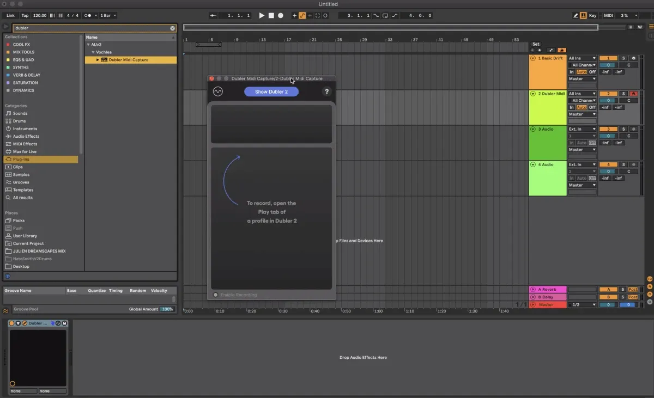Viewport: 654px width, 398px height.
Task: Click the Show Dubler 2 button
Action: pyautogui.click(x=271, y=91)
